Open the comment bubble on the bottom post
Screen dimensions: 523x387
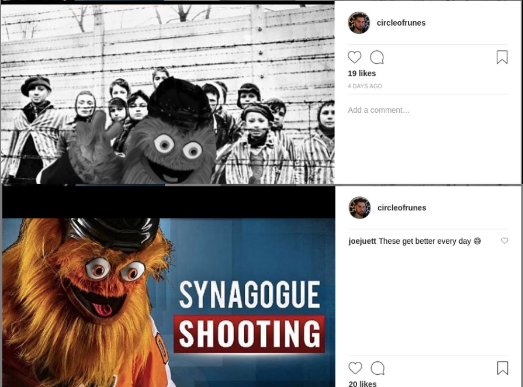(377, 368)
